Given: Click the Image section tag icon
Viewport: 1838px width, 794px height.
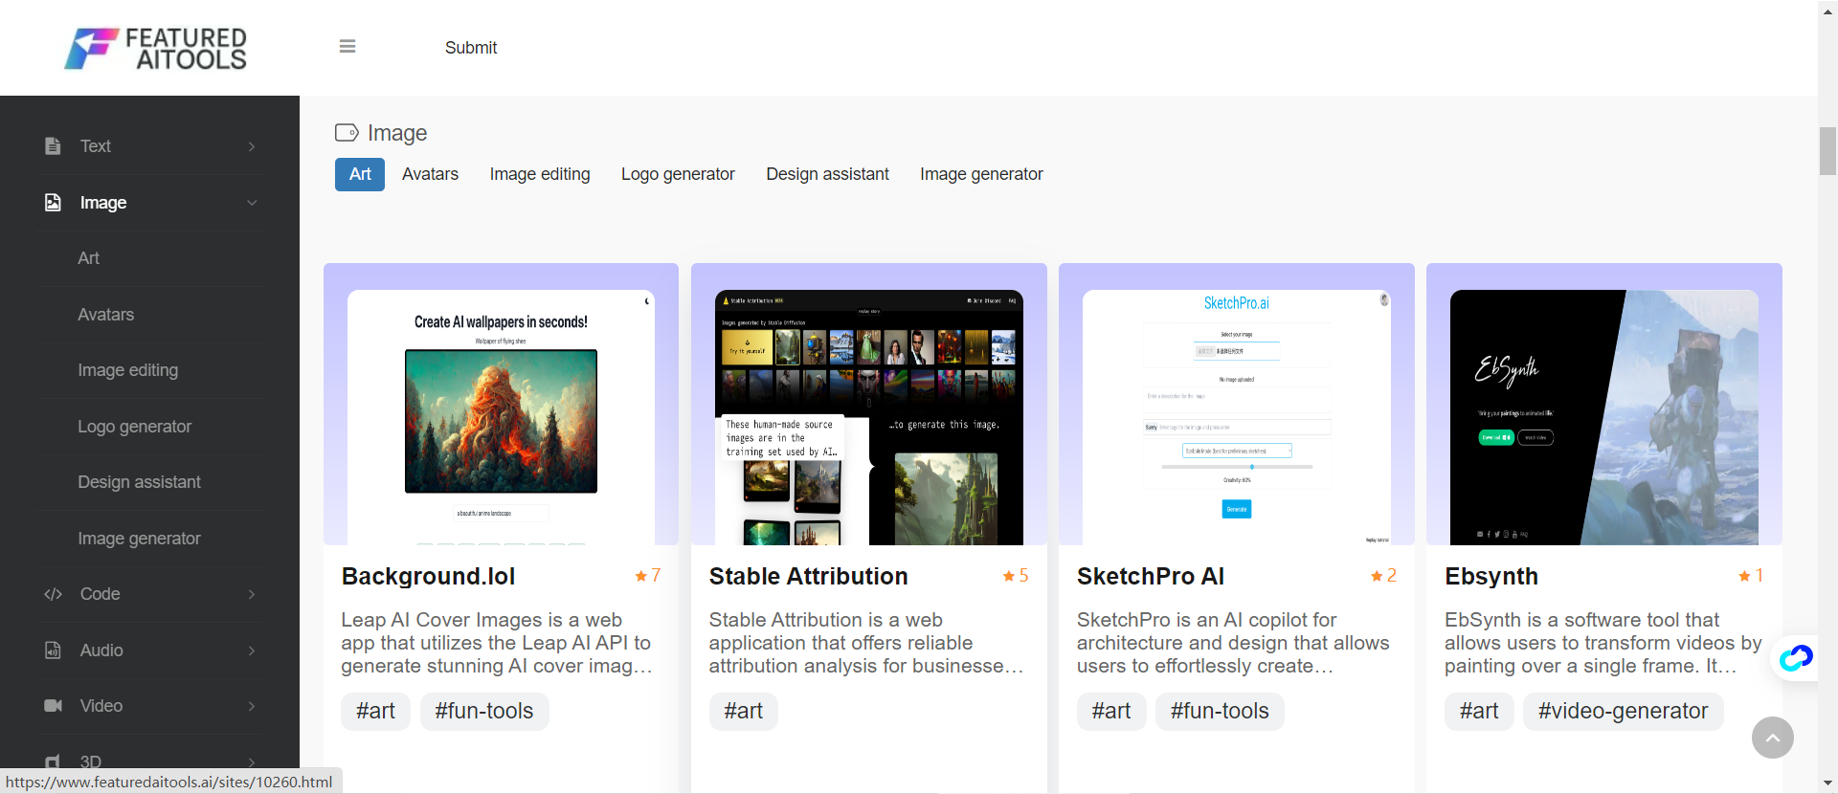Looking at the screenshot, I should click(x=347, y=133).
